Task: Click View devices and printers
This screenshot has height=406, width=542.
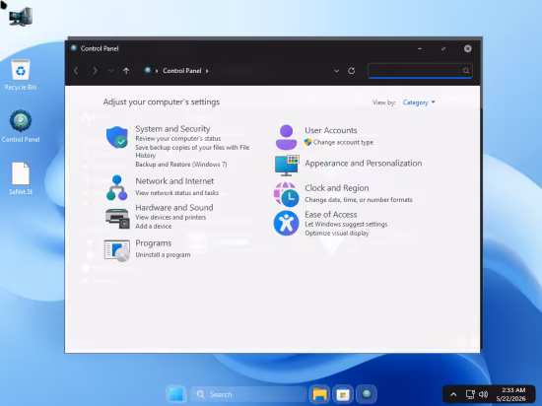Action: click(x=170, y=218)
